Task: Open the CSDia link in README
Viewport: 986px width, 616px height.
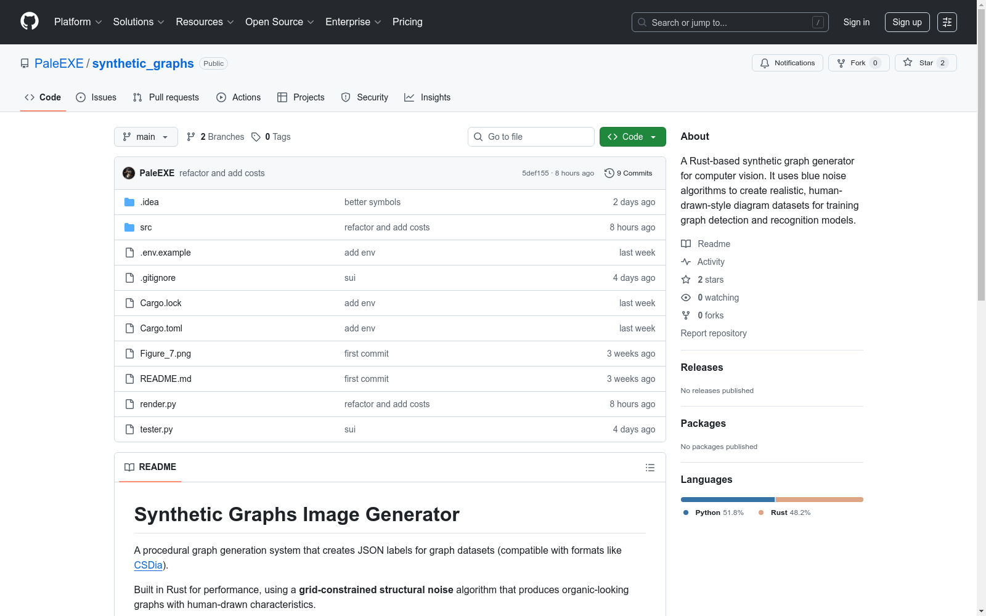Action: click(149, 565)
